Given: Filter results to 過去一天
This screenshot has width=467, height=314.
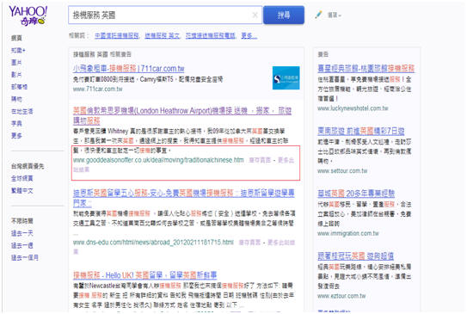Looking at the screenshot, I should 22,233.
